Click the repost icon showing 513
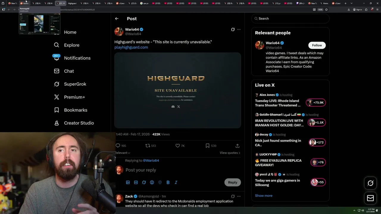Viewport: 381px width, 214px height. click(148, 146)
